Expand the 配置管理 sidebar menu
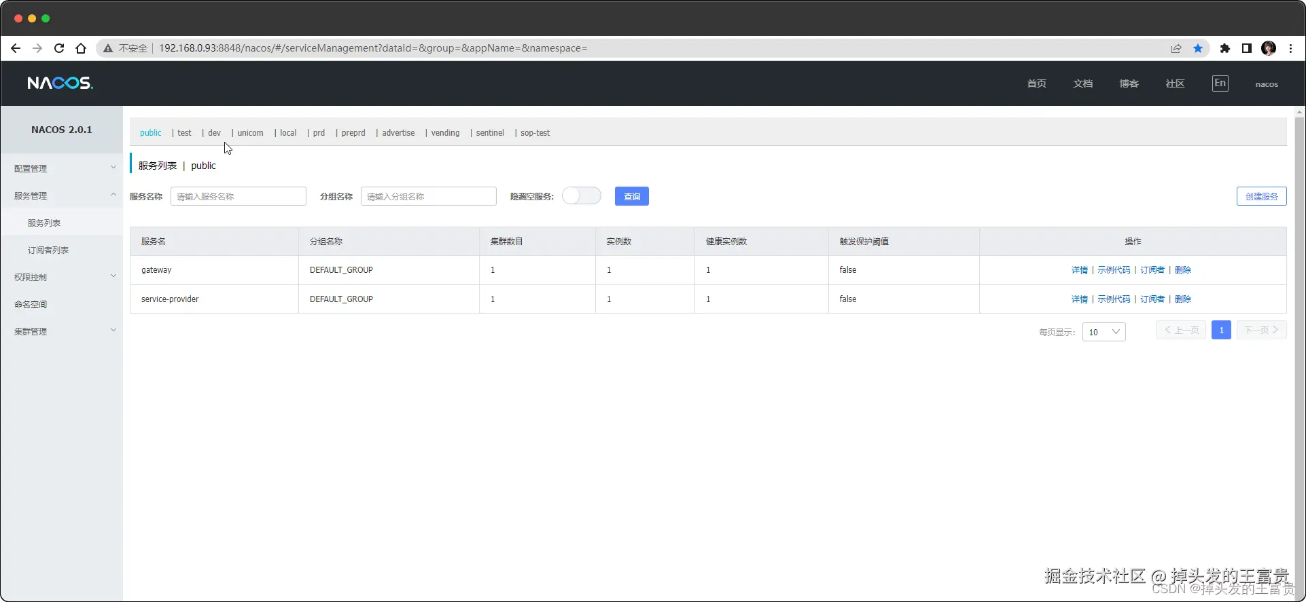Screen dimensions: 1306x602 point(61,168)
